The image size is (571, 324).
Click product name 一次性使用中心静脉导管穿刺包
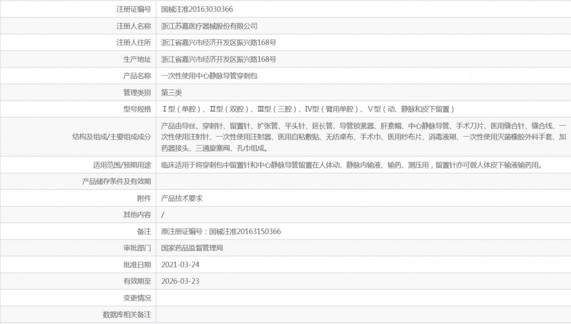[x=209, y=76]
